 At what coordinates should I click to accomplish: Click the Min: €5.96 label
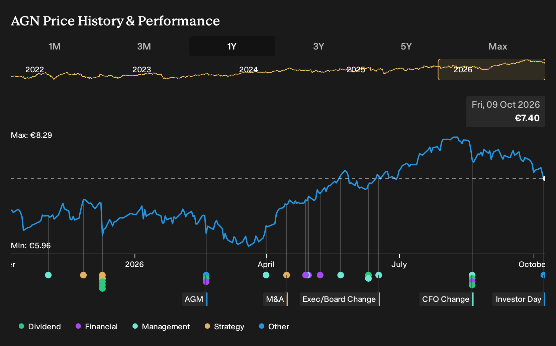(31, 246)
